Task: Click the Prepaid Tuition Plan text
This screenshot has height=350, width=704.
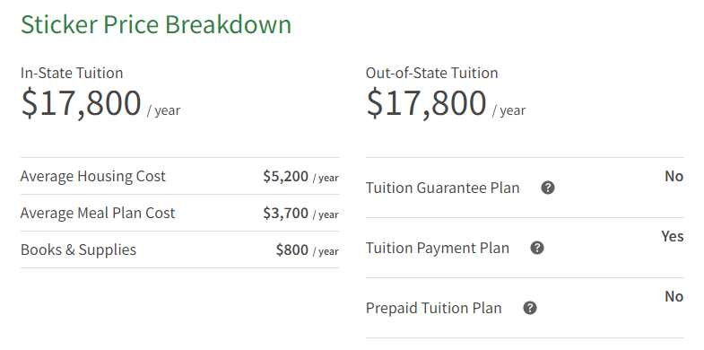Action: click(x=433, y=308)
